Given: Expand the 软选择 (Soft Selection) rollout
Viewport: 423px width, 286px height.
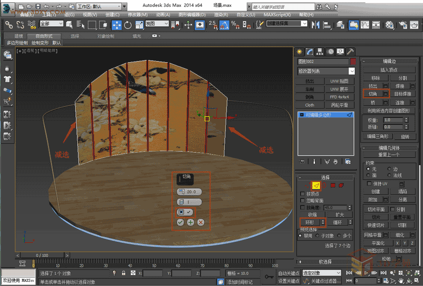Looking at the screenshot, I should click(x=326, y=262).
